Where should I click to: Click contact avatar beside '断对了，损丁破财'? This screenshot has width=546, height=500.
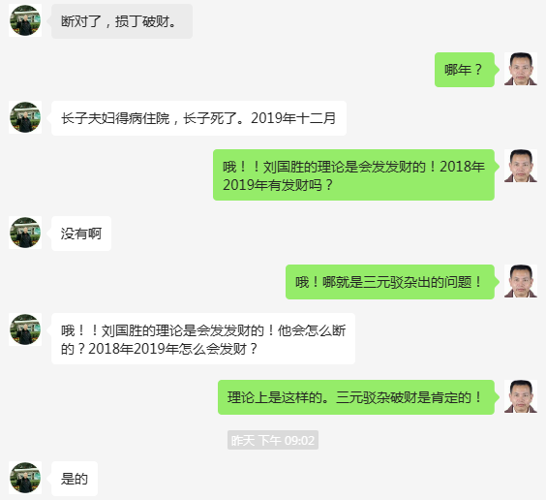tap(25, 20)
